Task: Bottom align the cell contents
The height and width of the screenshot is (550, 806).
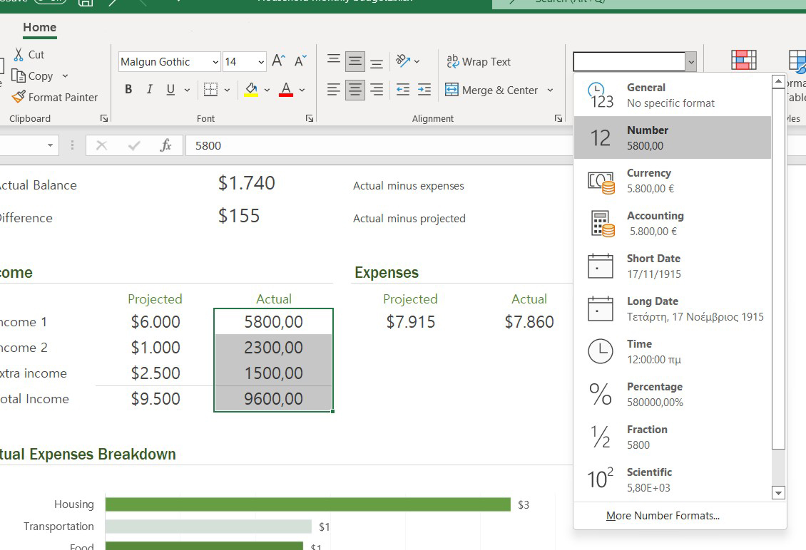Action: point(377,63)
